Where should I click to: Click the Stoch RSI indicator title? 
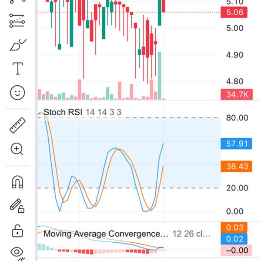click(63, 112)
